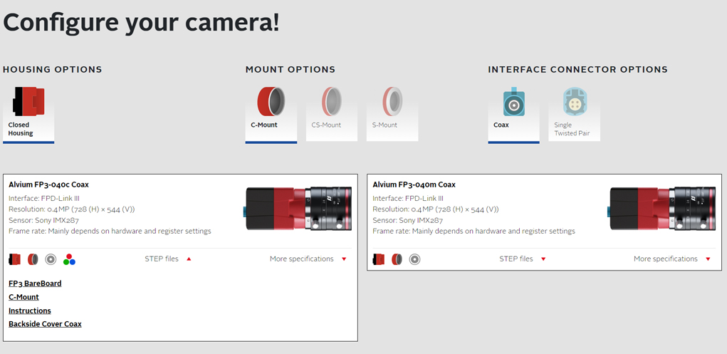Viewport: 727px width, 354px height.
Task: Collapse STEP files on FP3-040c Coax
Action: (x=168, y=259)
